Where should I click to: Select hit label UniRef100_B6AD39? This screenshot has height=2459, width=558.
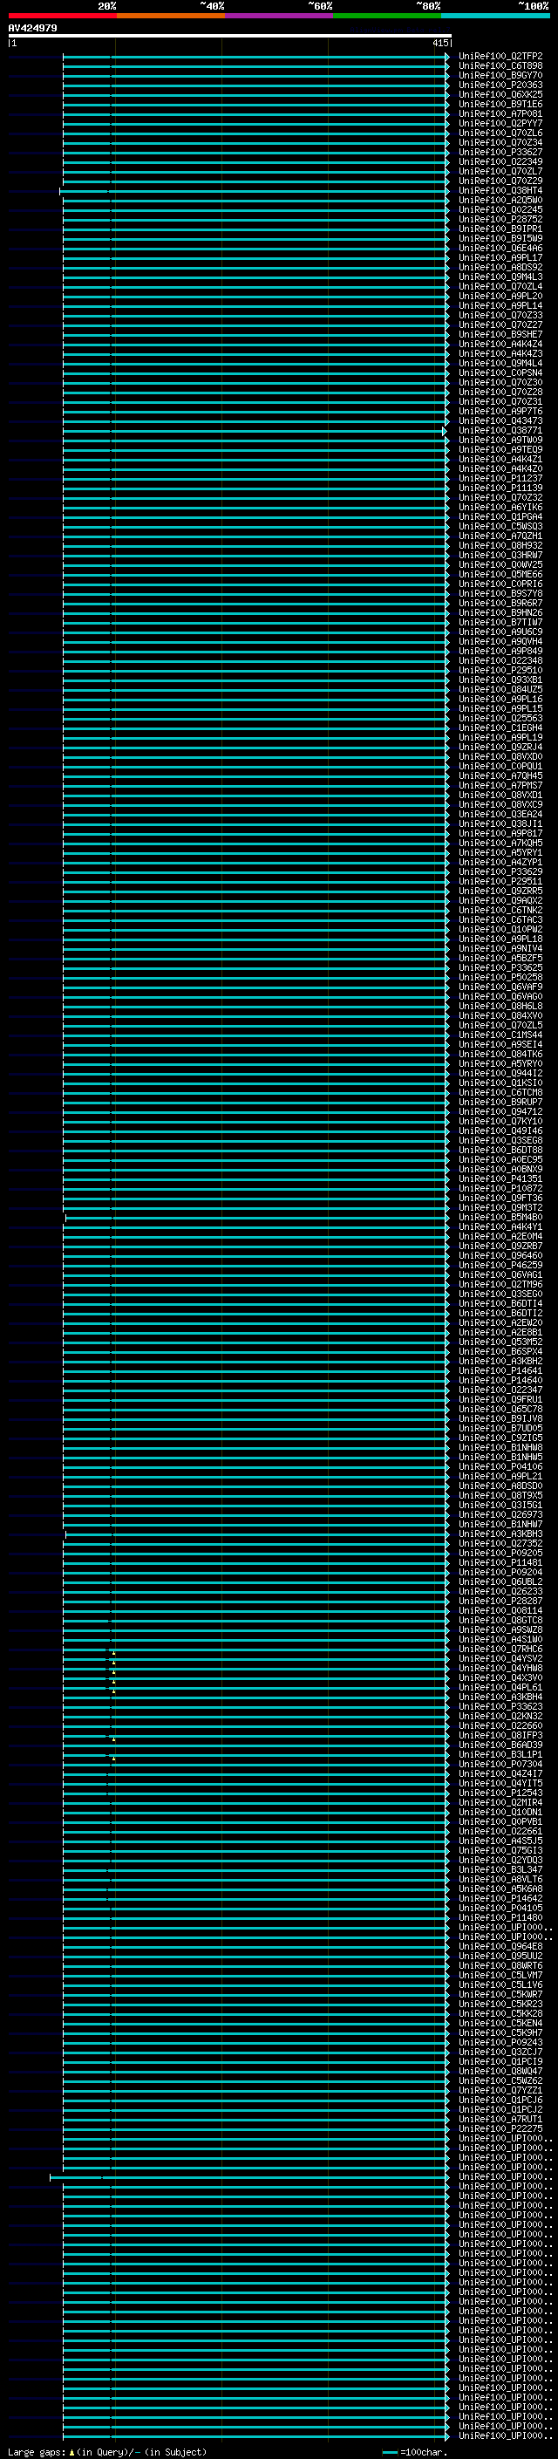point(500,1745)
